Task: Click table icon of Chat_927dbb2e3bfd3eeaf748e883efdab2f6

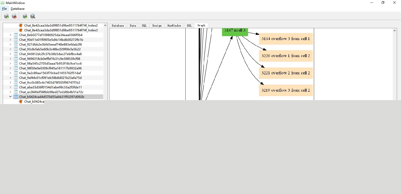Action: (16, 44)
